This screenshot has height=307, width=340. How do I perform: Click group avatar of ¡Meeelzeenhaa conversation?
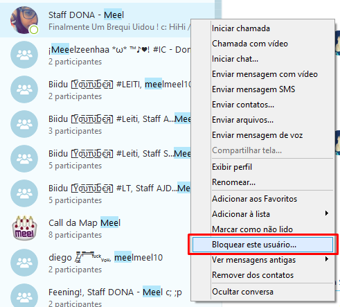coord(24,55)
